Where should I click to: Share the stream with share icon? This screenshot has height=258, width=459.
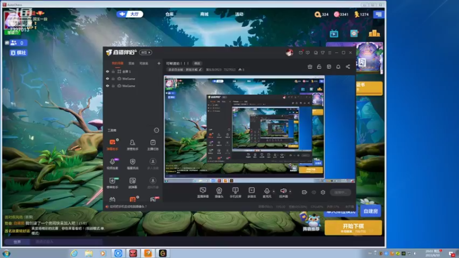(x=348, y=67)
